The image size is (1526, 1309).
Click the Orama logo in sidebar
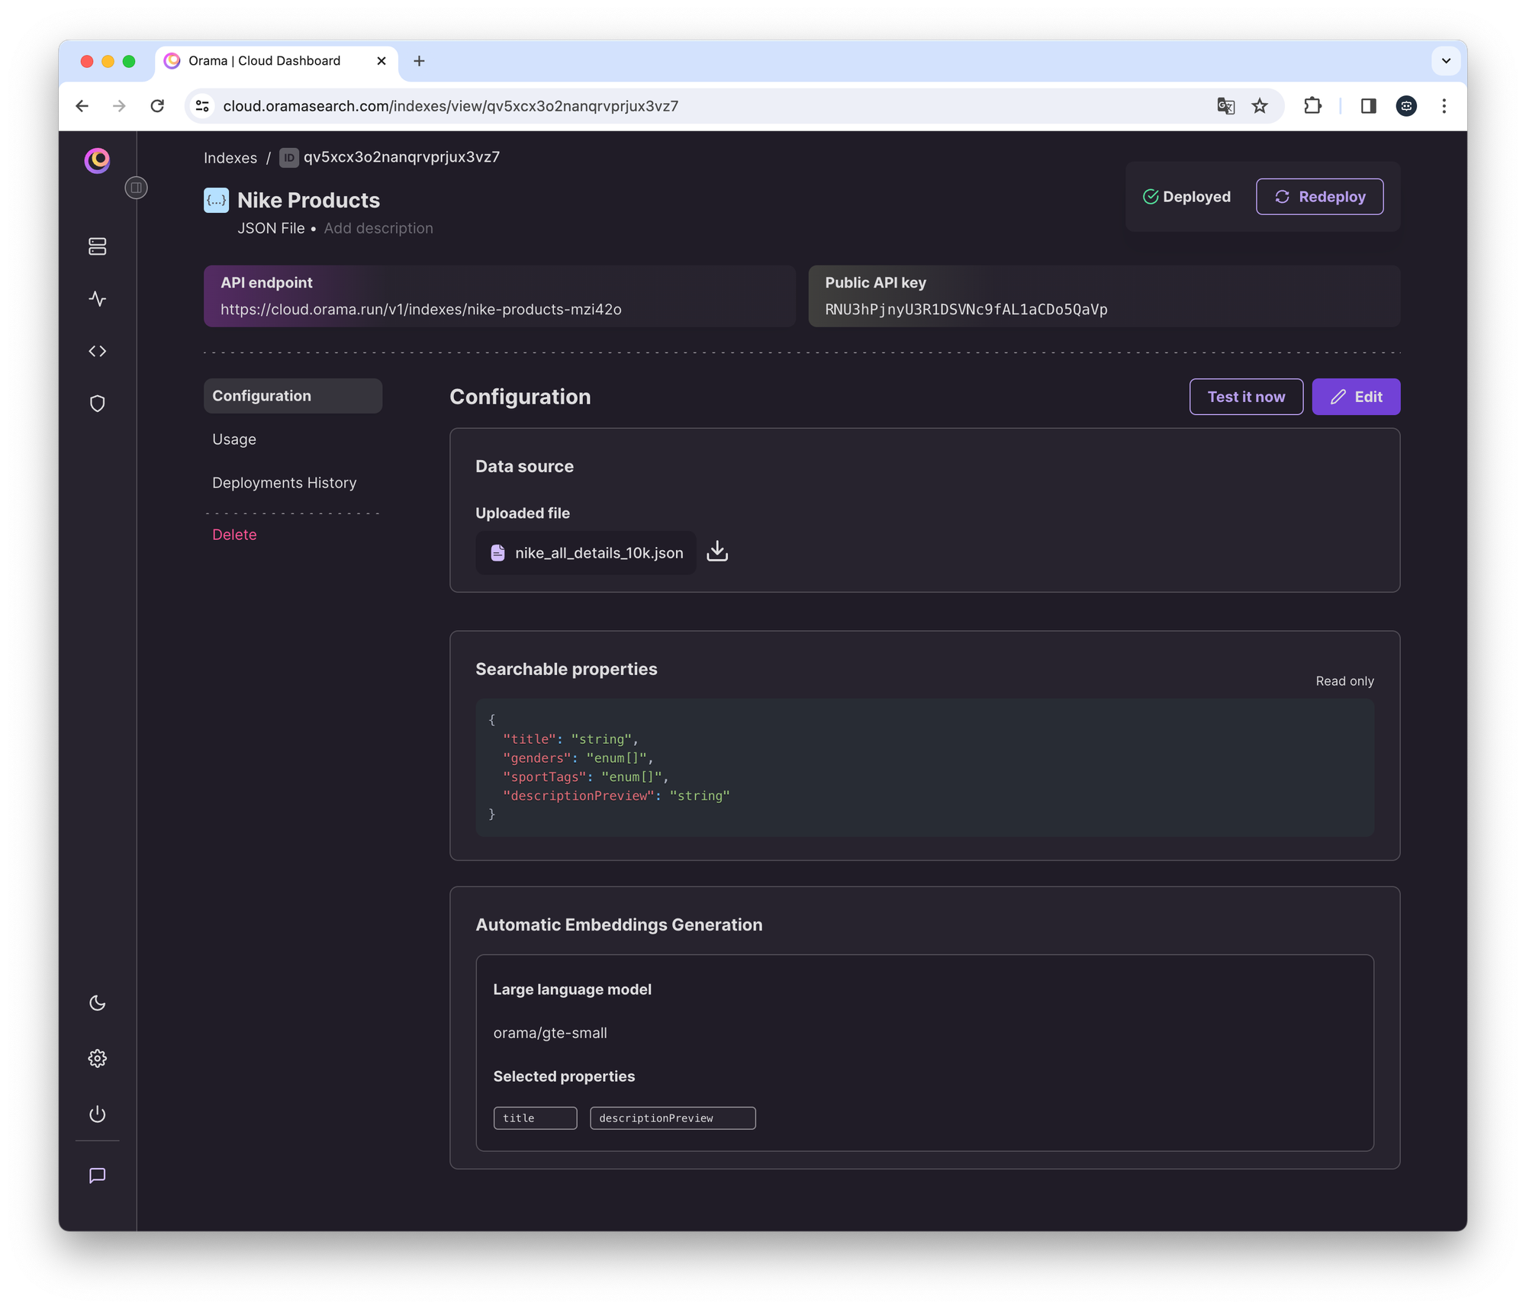pos(97,160)
